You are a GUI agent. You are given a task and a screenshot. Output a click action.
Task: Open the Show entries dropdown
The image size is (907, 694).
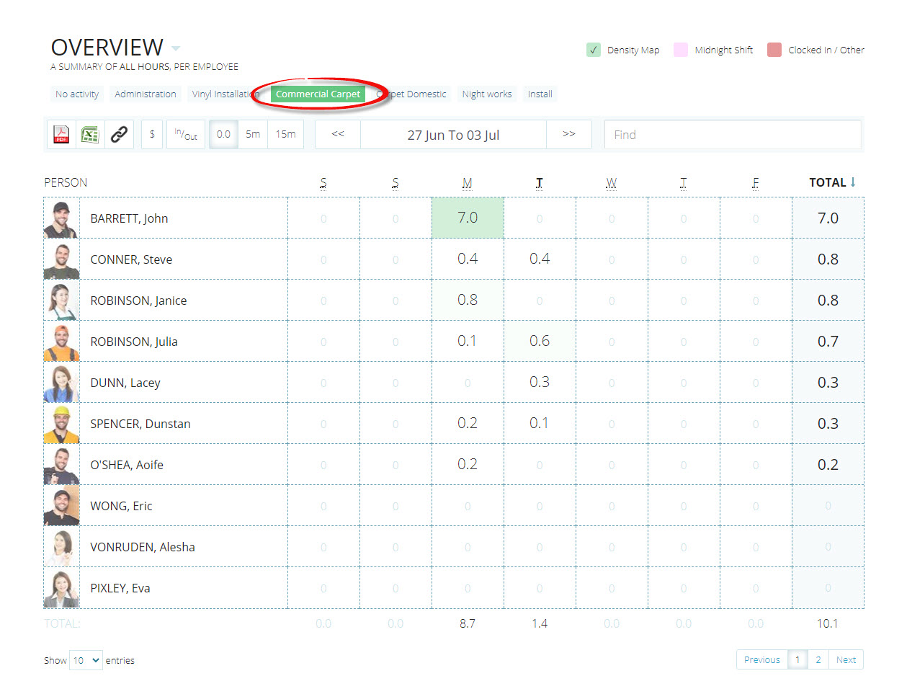pyautogui.click(x=86, y=660)
